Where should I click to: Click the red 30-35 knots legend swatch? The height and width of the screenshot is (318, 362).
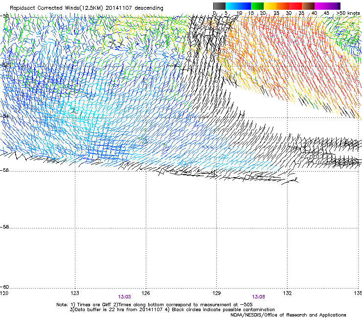pos(295,6)
